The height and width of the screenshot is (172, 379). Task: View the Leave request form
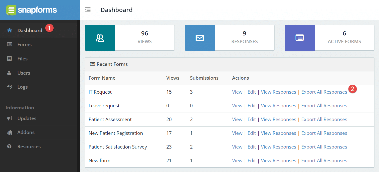point(237,106)
